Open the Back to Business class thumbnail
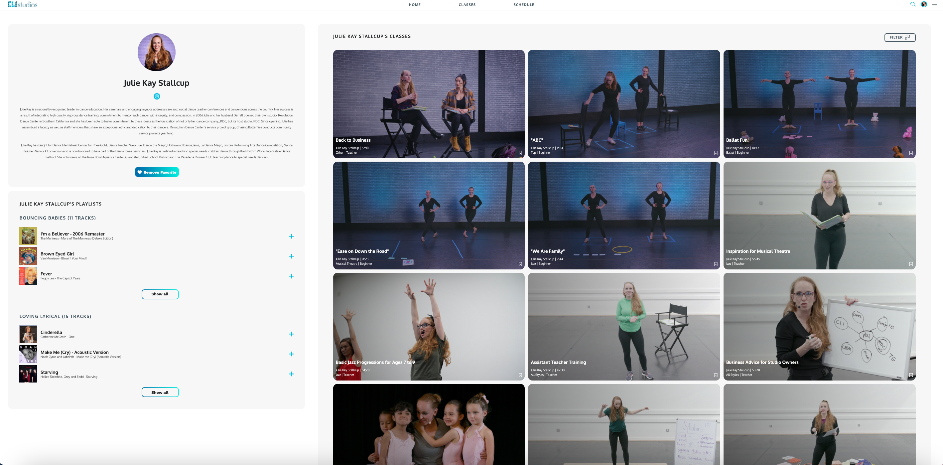Image resolution: width=943 pixels, height=465 pixels. point(429,104)
